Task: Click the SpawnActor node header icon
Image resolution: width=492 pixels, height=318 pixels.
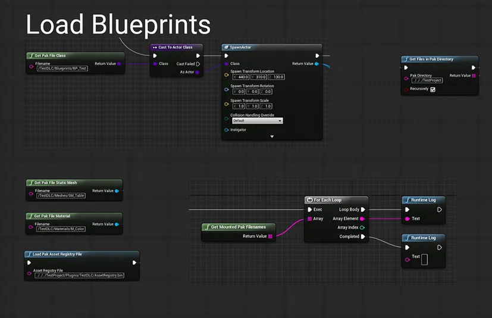Action: pyautogui.click(x=226, y=47)
